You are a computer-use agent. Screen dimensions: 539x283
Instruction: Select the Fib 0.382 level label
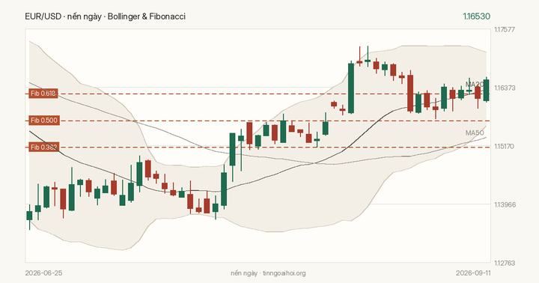(43, 147)
